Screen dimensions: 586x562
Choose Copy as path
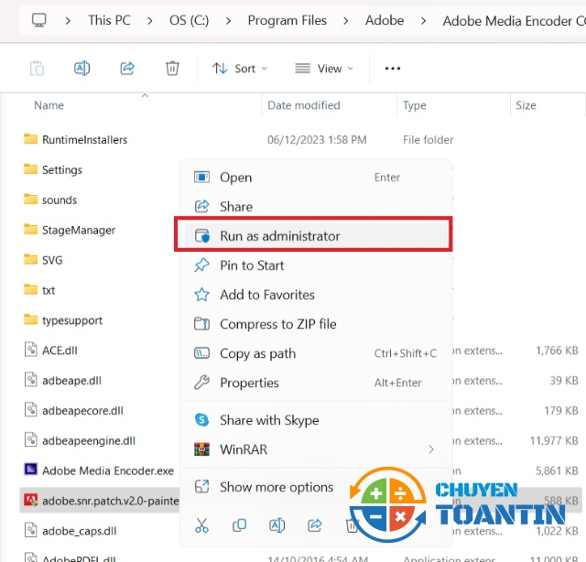[x=314, y=353]
